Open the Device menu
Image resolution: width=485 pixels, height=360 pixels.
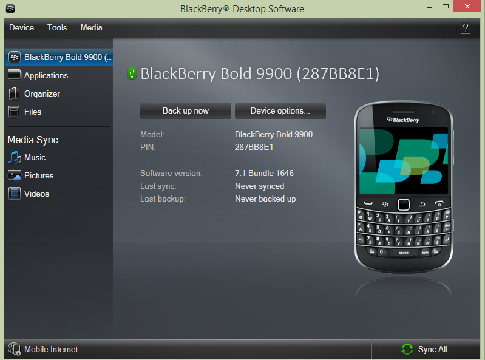[21, 27]
